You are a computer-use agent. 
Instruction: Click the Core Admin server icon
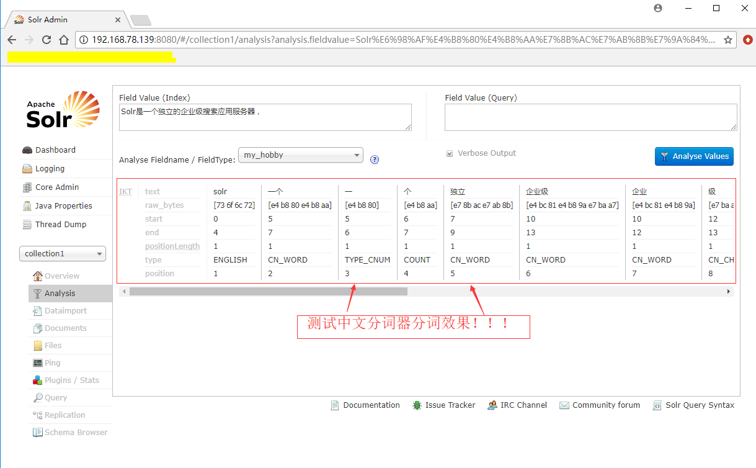(27, 187)
